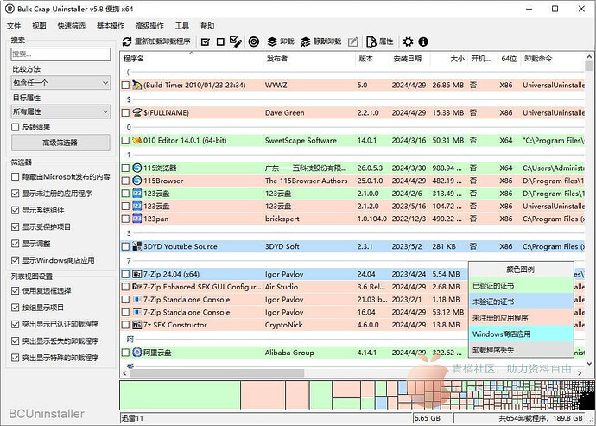Check the box for 010 Editor 14.0.1
The width and height of the screenshot is (596, 426).
125,140
